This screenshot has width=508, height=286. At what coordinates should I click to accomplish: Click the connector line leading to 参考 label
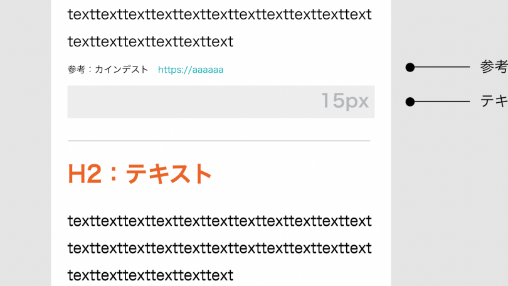point(442,67)
